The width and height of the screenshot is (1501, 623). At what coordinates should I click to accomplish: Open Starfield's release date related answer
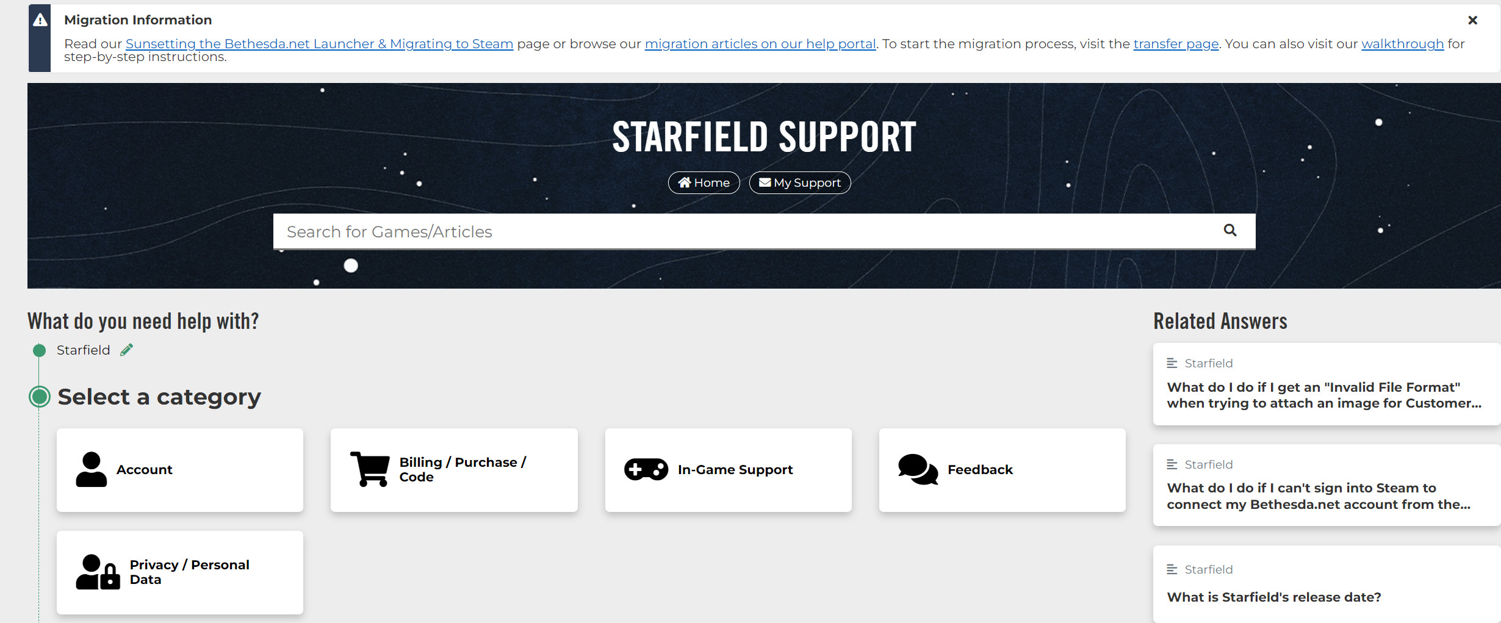(1273, 597)
